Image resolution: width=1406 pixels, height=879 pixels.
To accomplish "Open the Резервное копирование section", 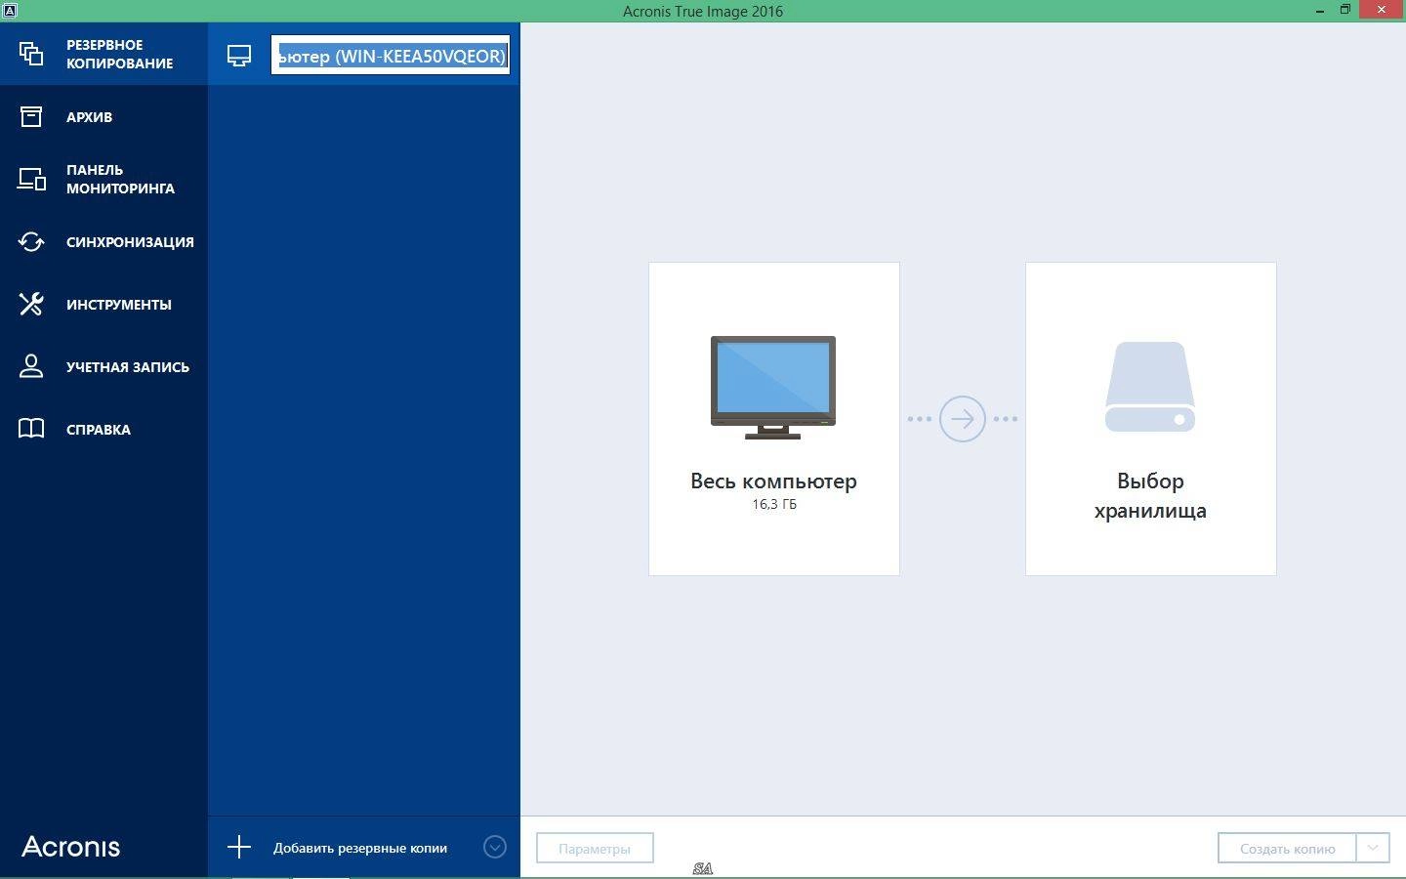I will tap(103, 54).
